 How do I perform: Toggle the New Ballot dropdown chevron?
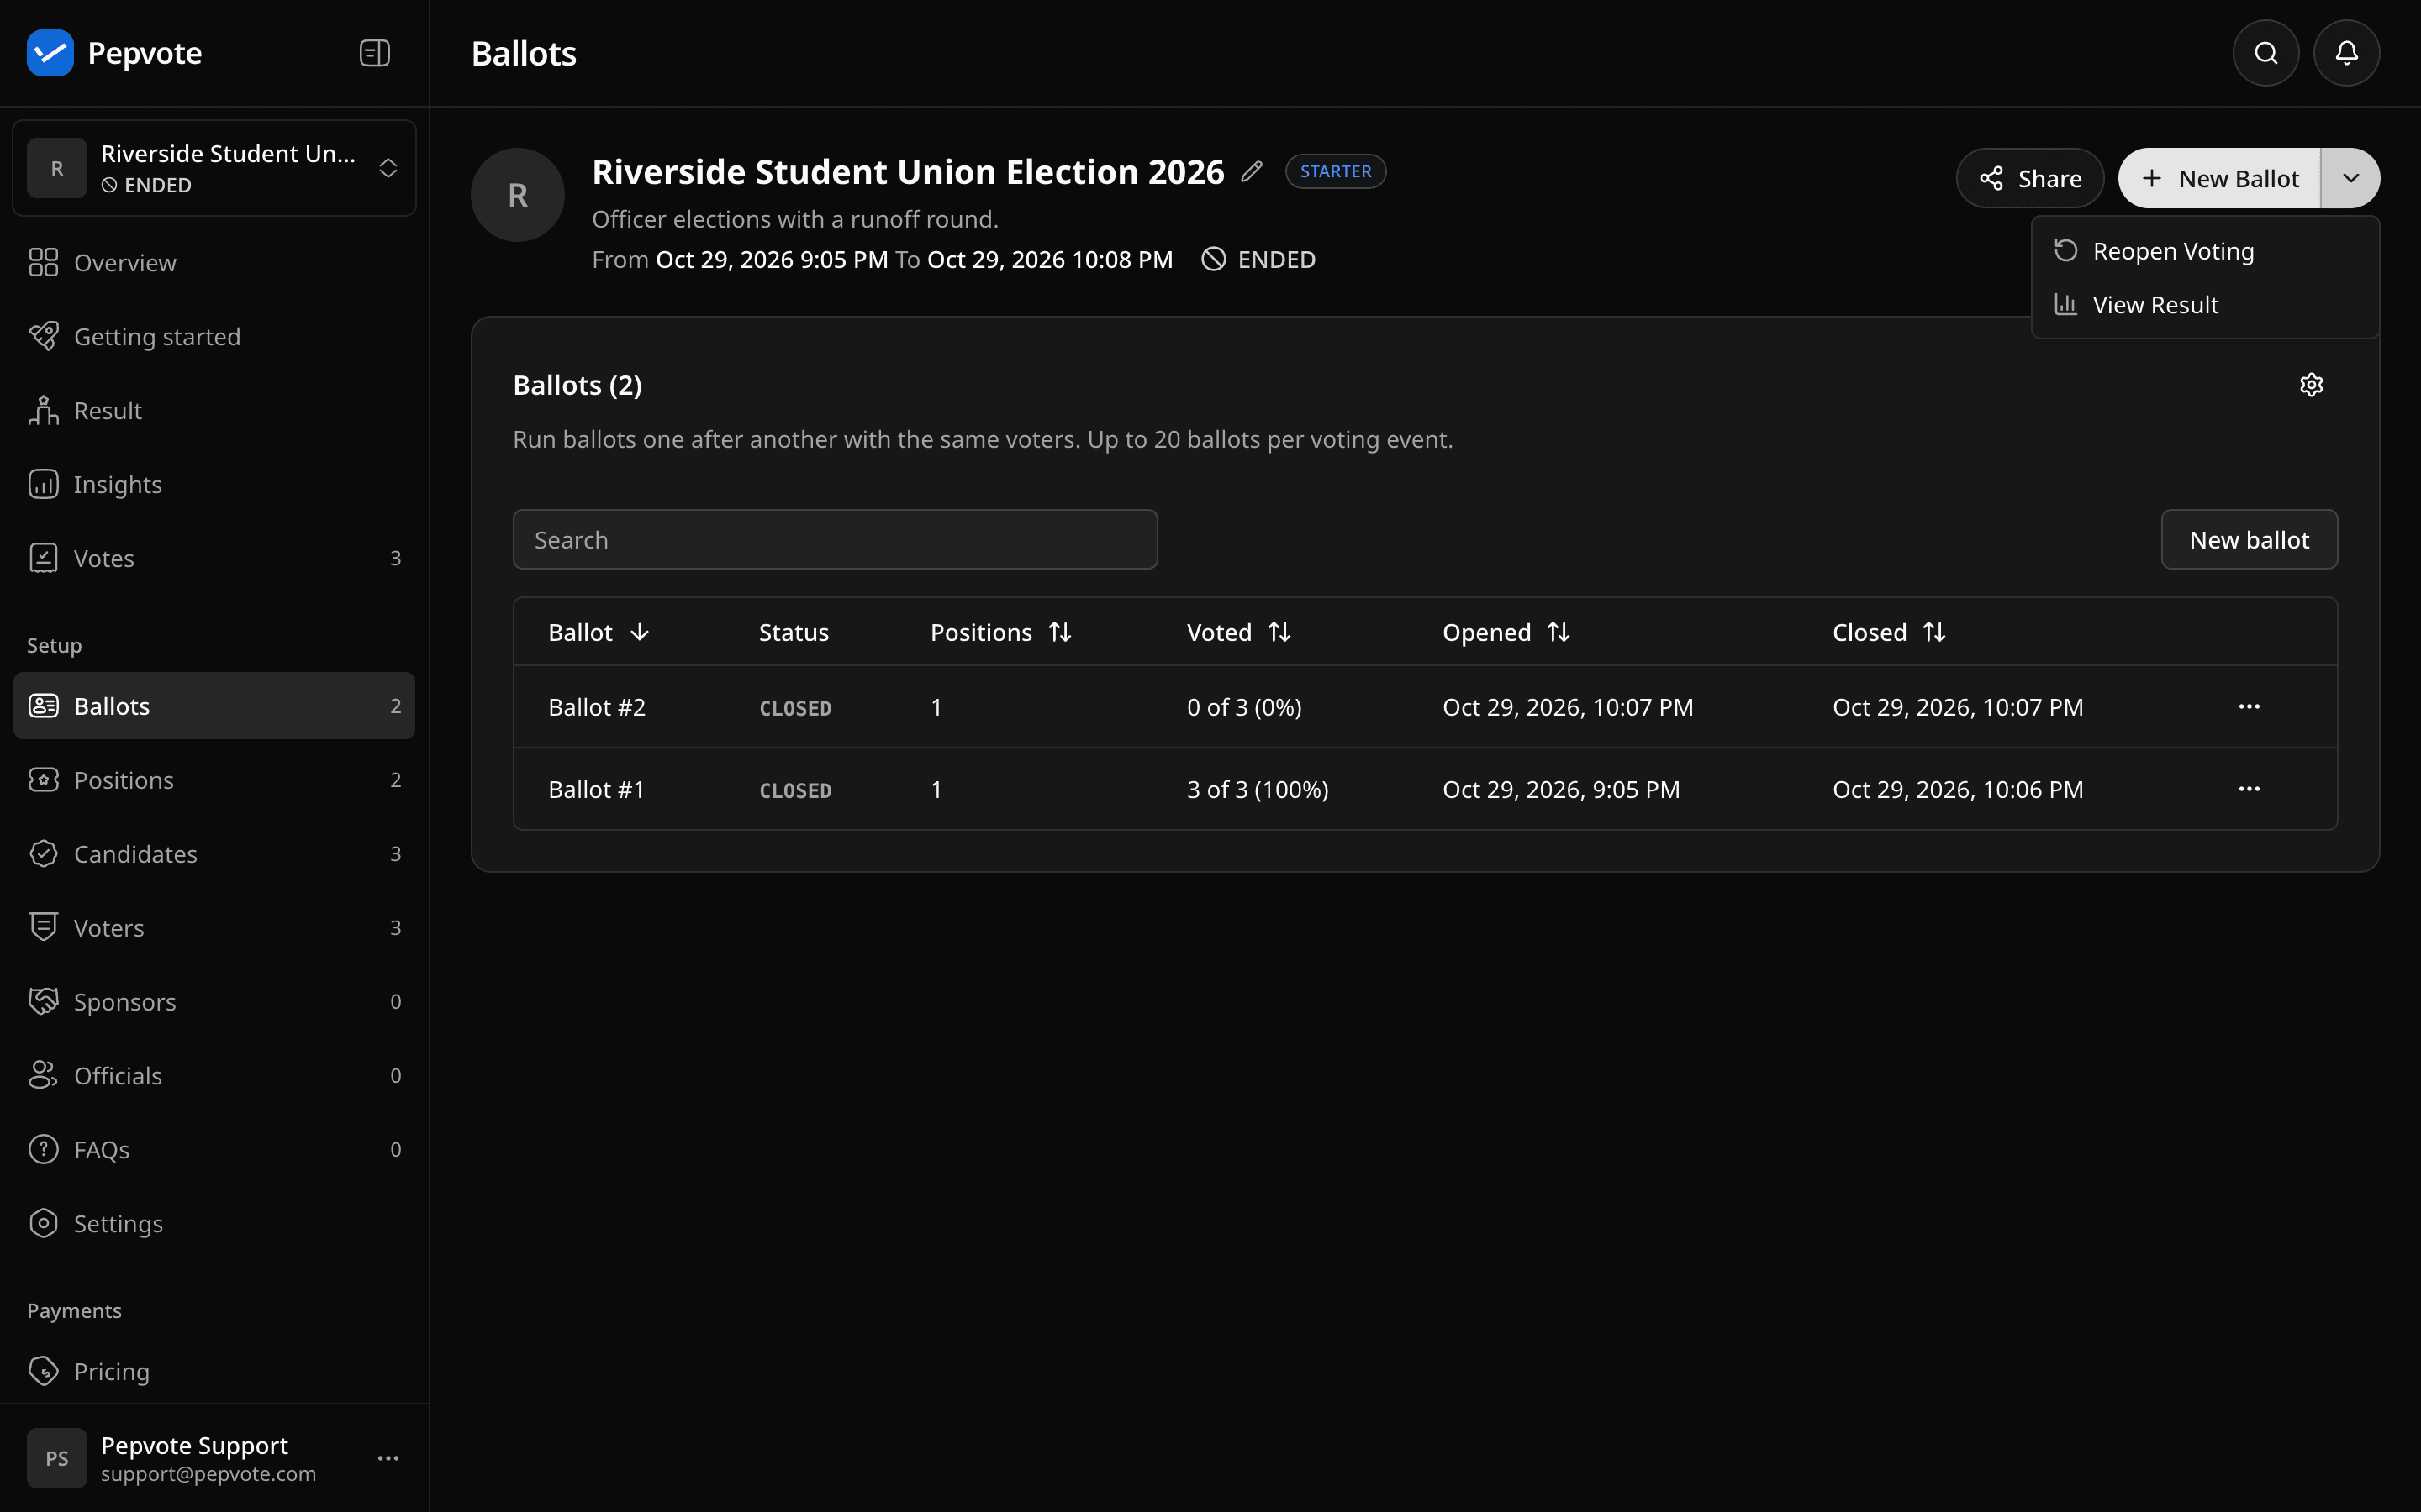tap(2350, 178)
